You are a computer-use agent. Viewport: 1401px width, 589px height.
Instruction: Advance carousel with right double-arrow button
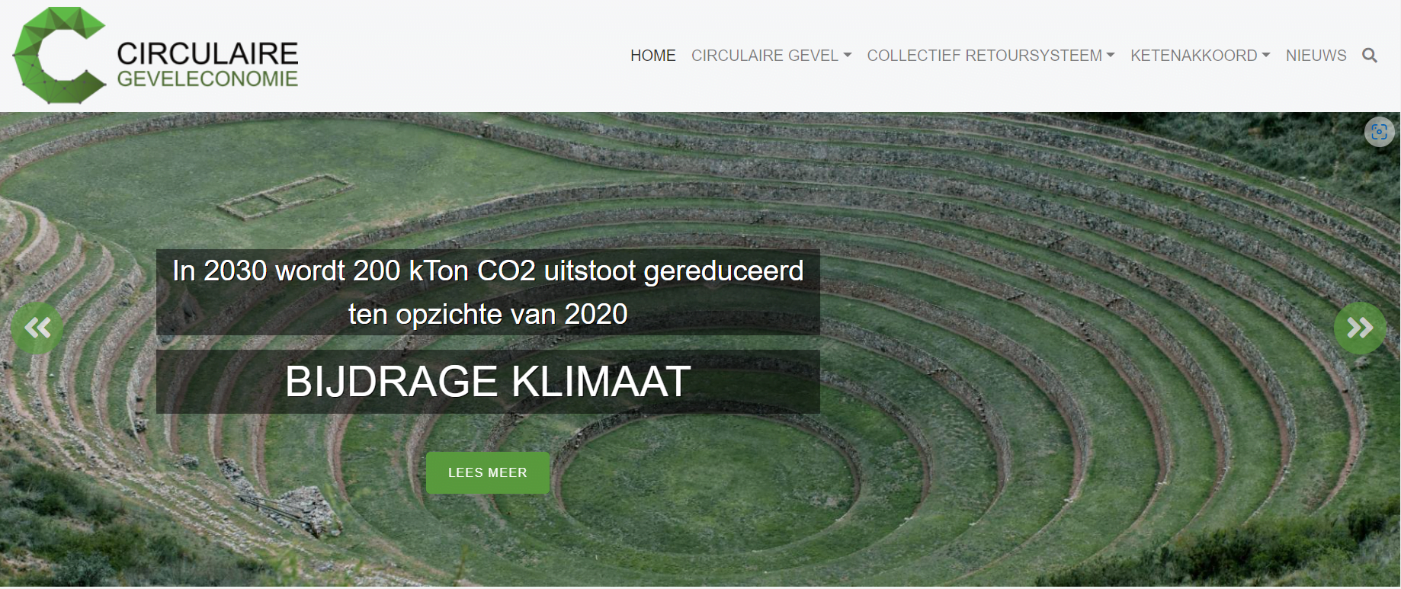(1360, 328)
